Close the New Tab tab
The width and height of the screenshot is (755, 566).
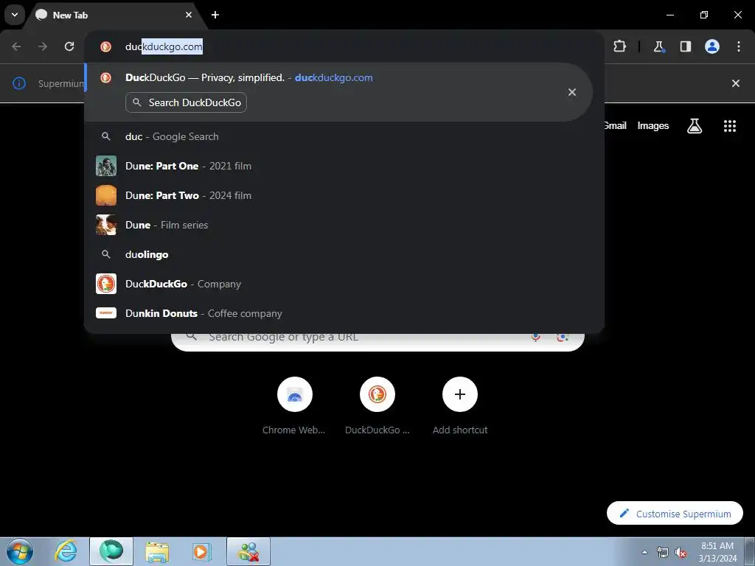click(x=189, y=15)
